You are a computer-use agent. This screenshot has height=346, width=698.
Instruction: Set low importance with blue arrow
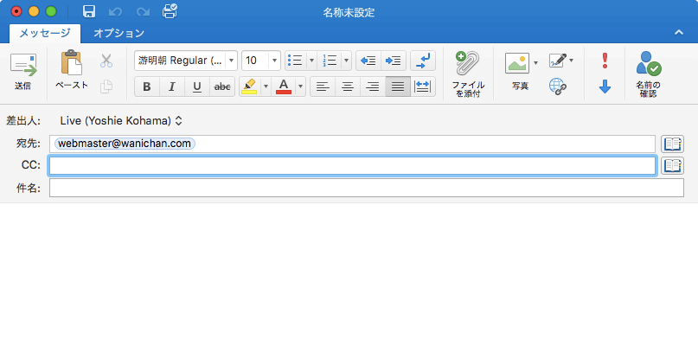pos(605,86)
